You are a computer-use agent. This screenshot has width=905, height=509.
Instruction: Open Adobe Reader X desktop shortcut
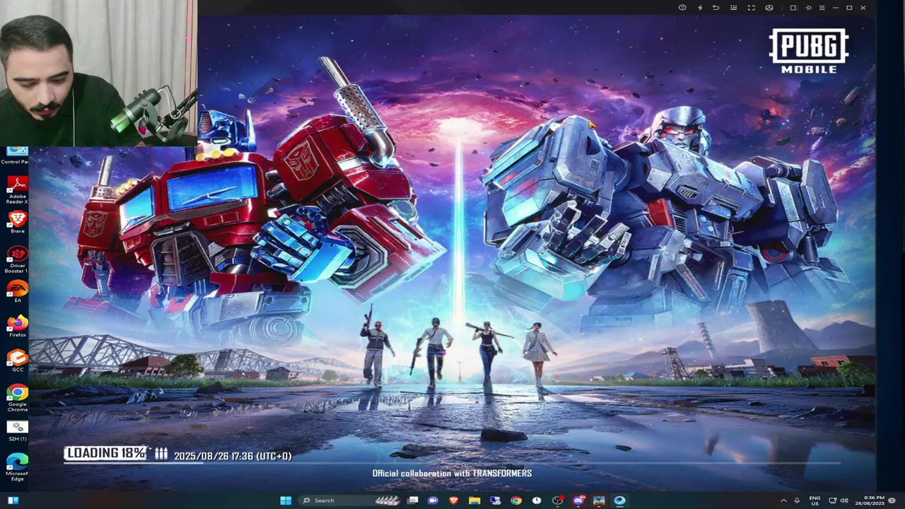click(17, 189)
